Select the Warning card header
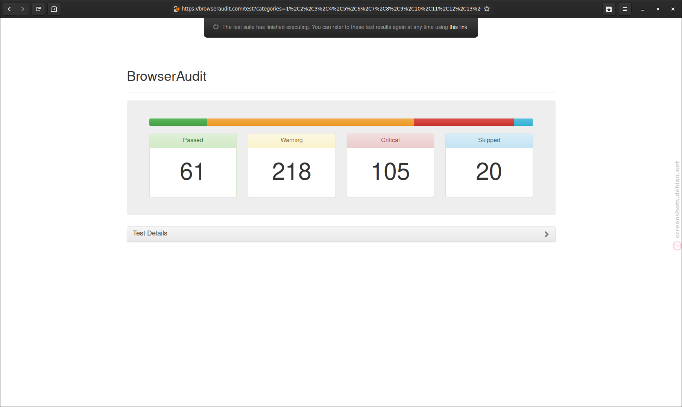 [292, 141]
